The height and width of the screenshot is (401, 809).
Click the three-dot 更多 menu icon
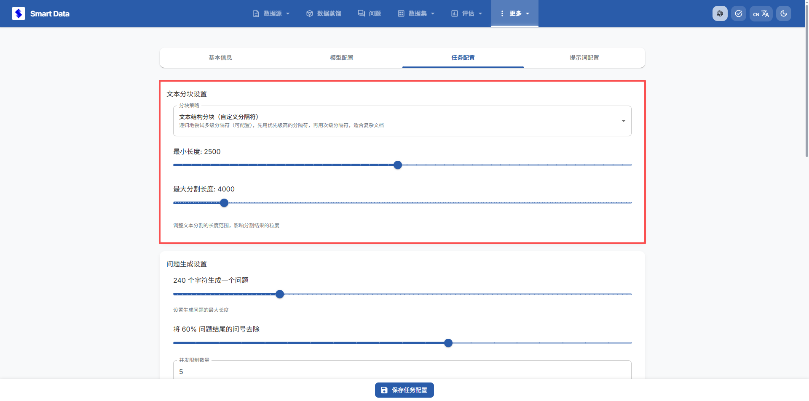[502, 13]
